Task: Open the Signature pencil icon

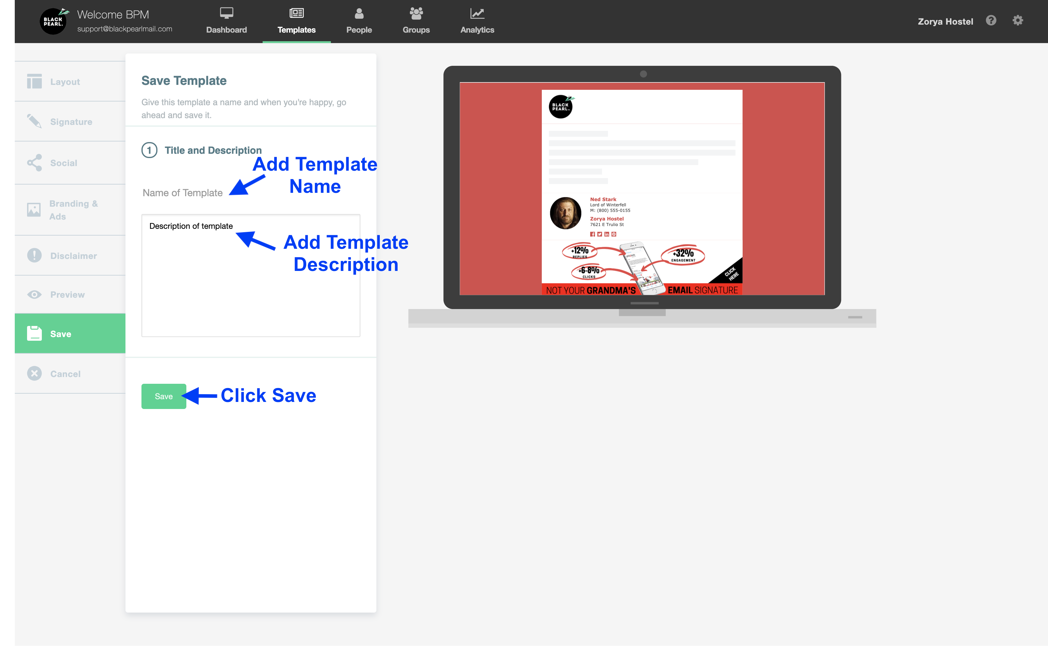Action: coord(34,121)
